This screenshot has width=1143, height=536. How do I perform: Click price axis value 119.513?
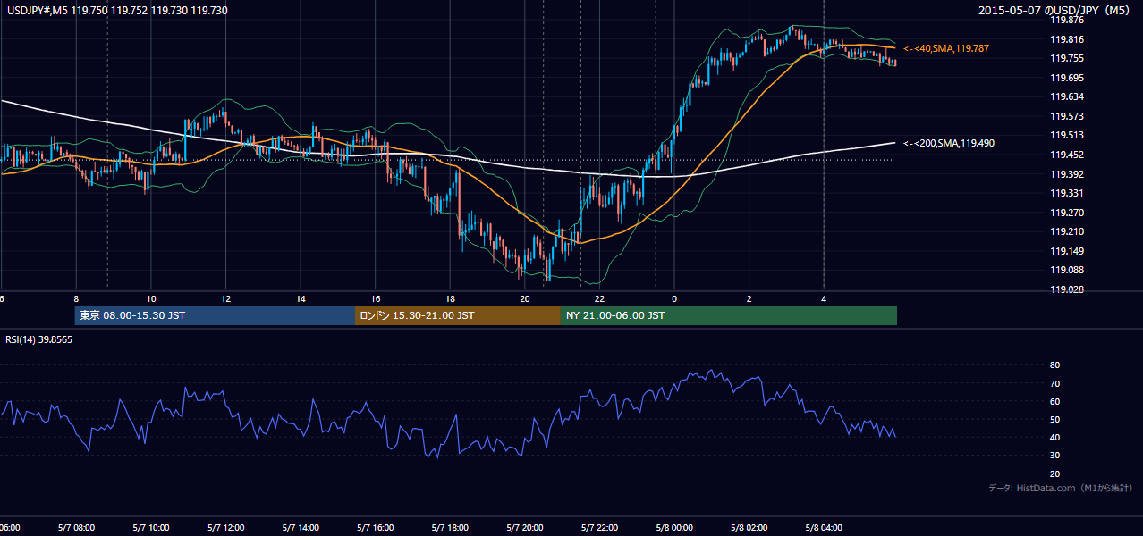click(x=1067, y=135)
